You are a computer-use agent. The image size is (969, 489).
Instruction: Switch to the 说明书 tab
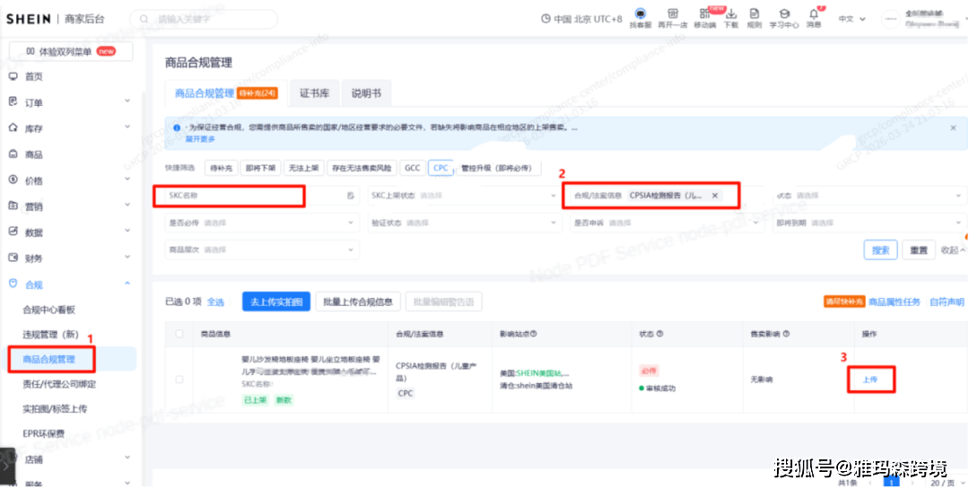(366, 94)
